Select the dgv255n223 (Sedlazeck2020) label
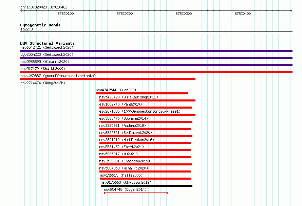 [x=47, y=54]
